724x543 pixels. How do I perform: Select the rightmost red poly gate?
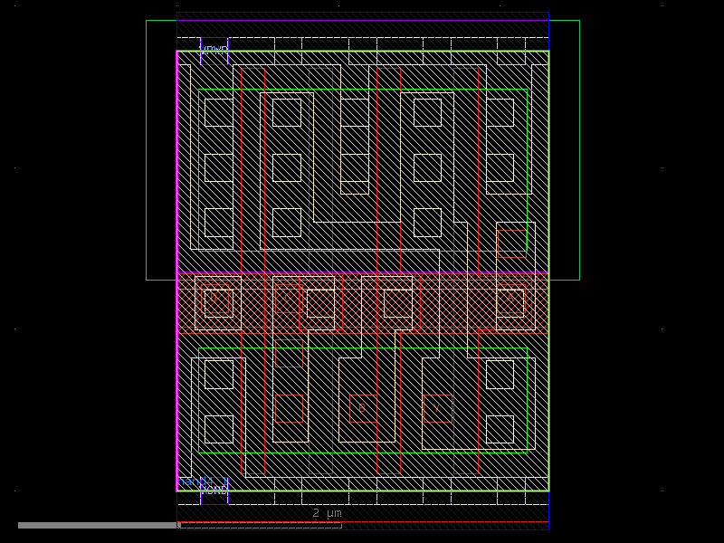click(480, 163)
